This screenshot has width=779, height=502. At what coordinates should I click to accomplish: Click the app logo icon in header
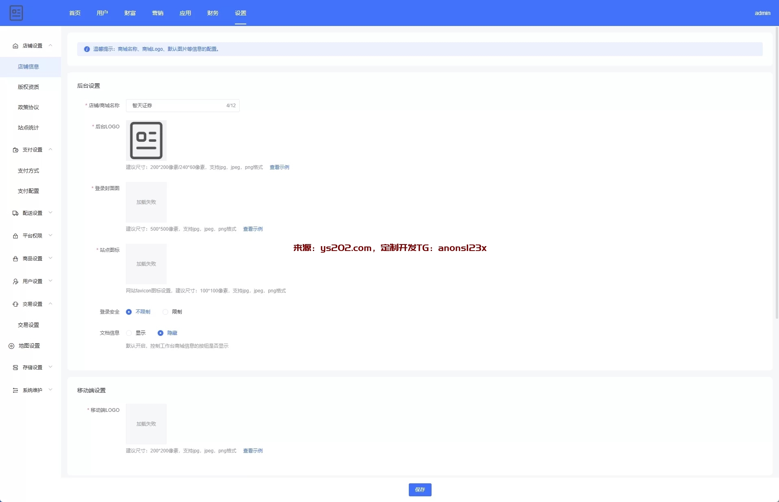coord(16,13)
